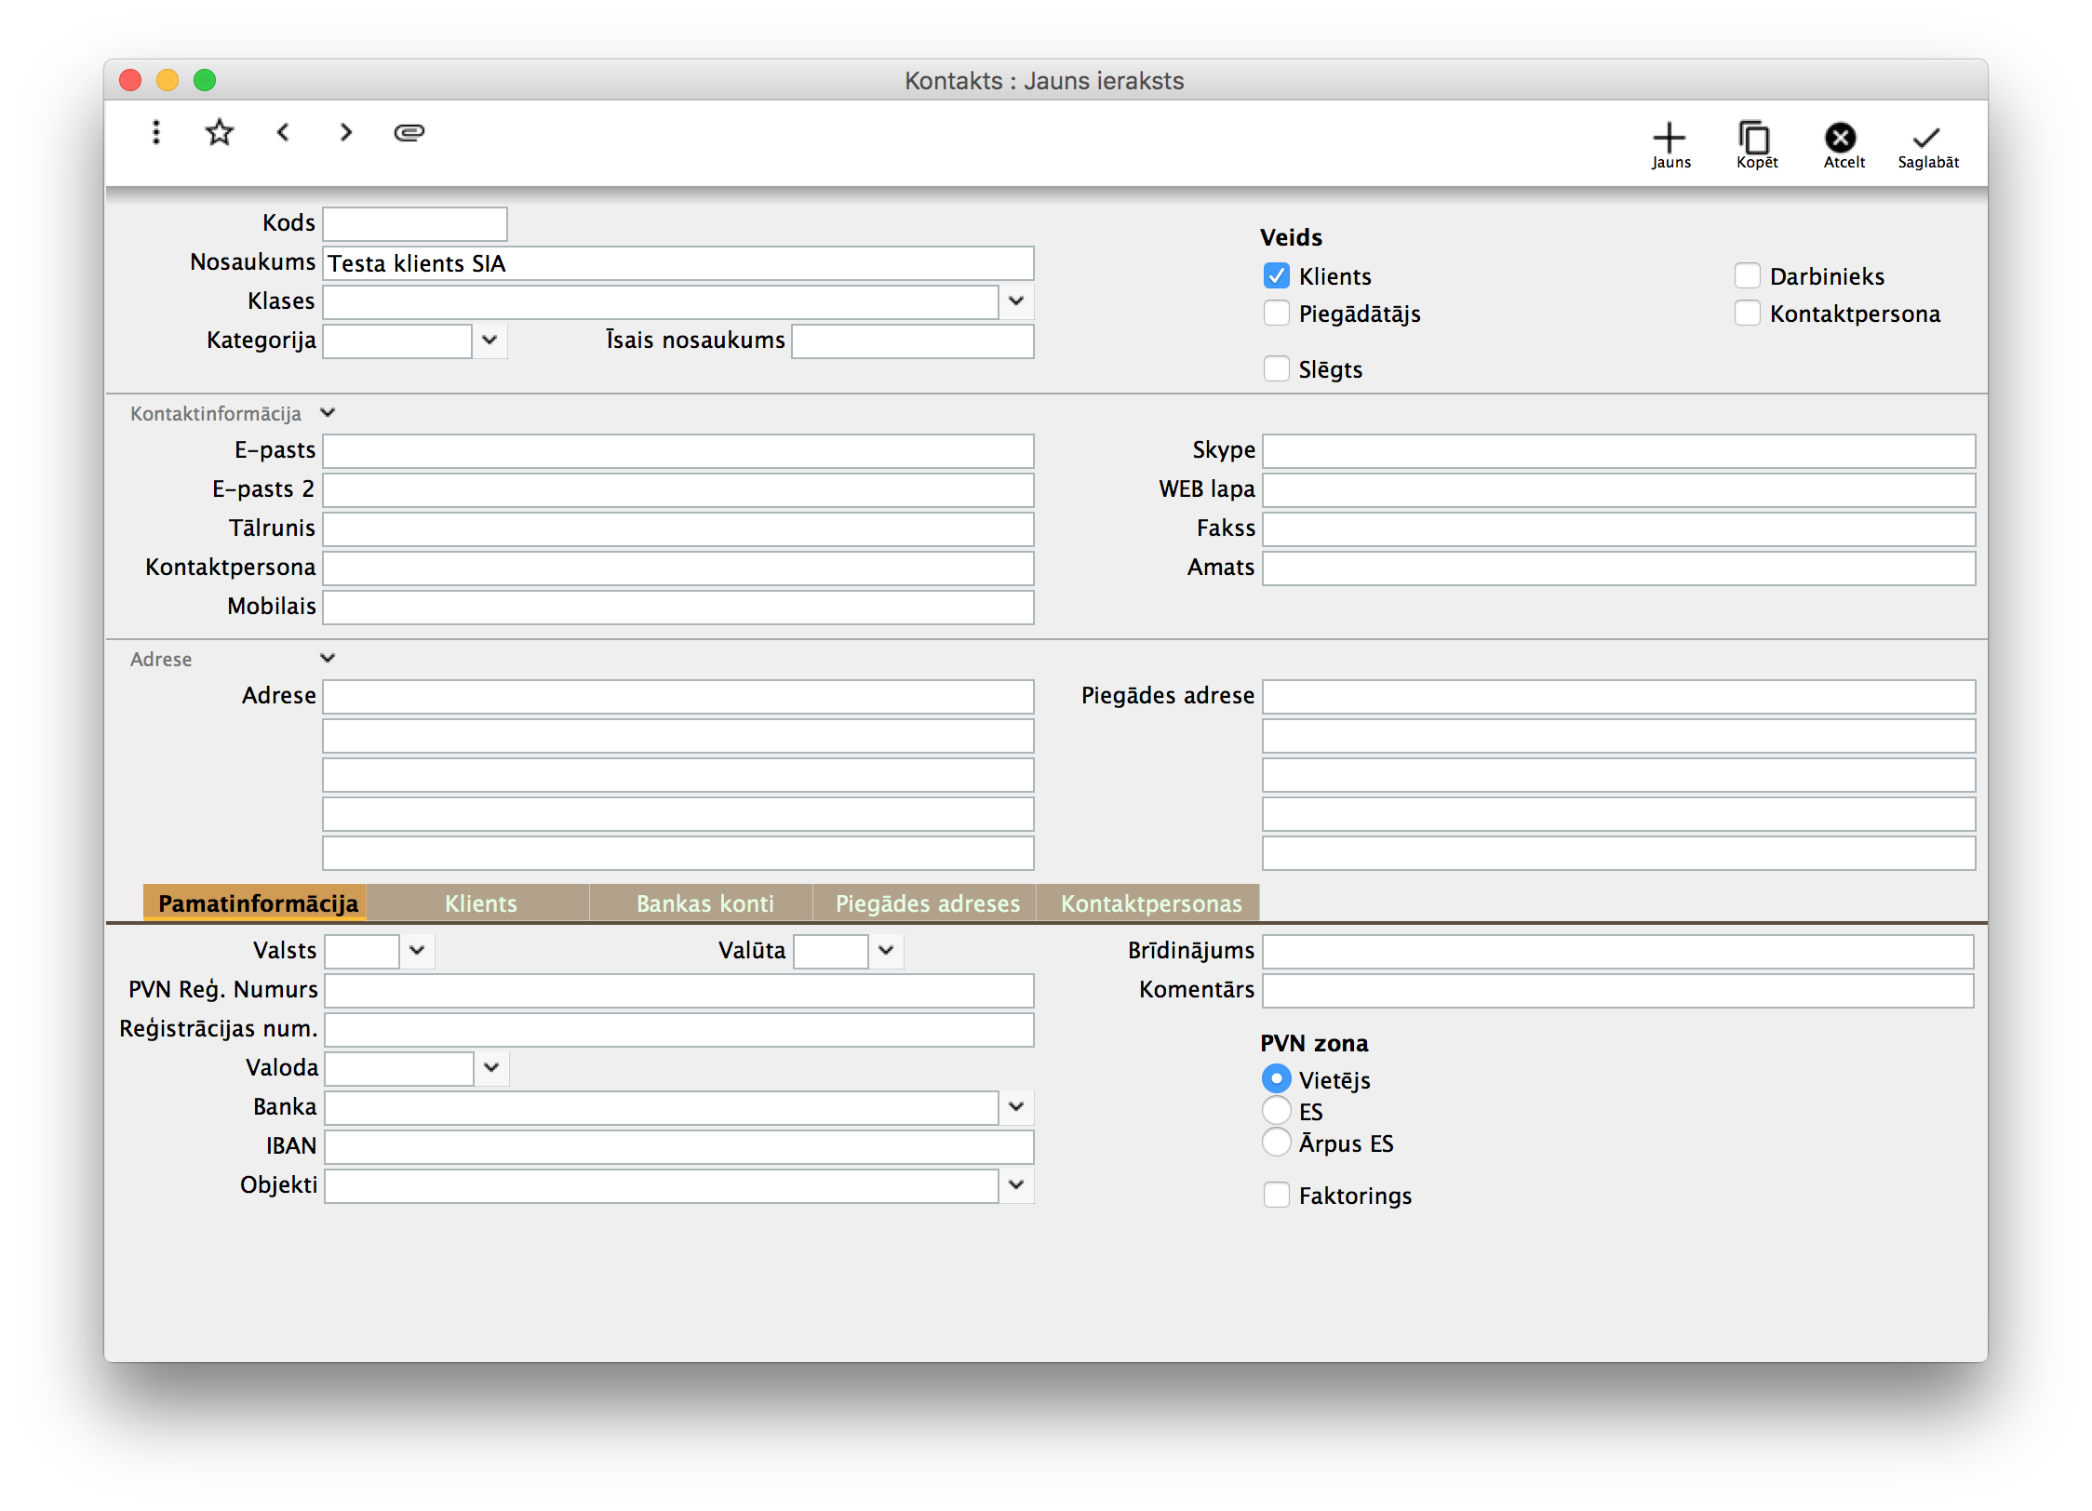Expand the Valsts dropdown
The width and height of the screenshot is (2092, 1511).
pyautogui.click(x=417, y=951)
